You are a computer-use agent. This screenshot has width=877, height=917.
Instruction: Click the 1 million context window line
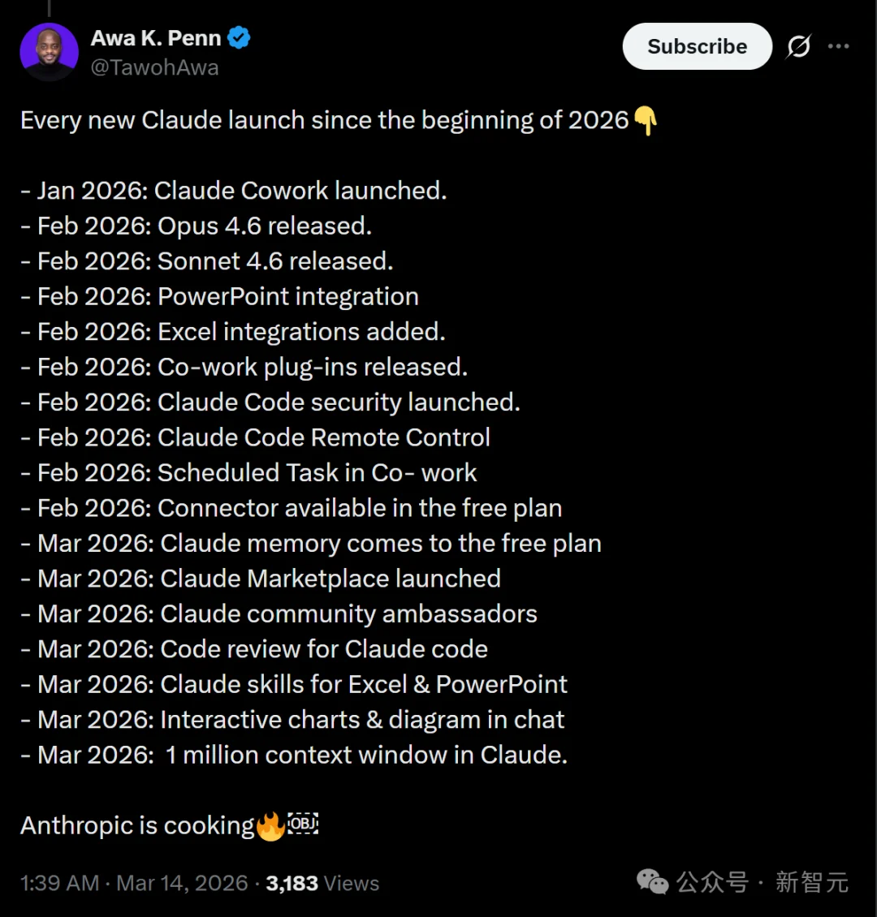tap(294, 755)
